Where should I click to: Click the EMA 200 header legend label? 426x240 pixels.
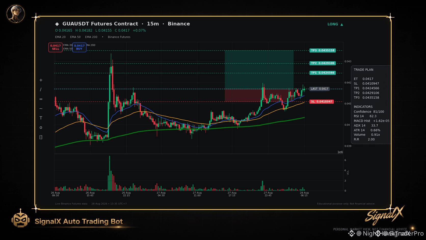click(91, 37)
